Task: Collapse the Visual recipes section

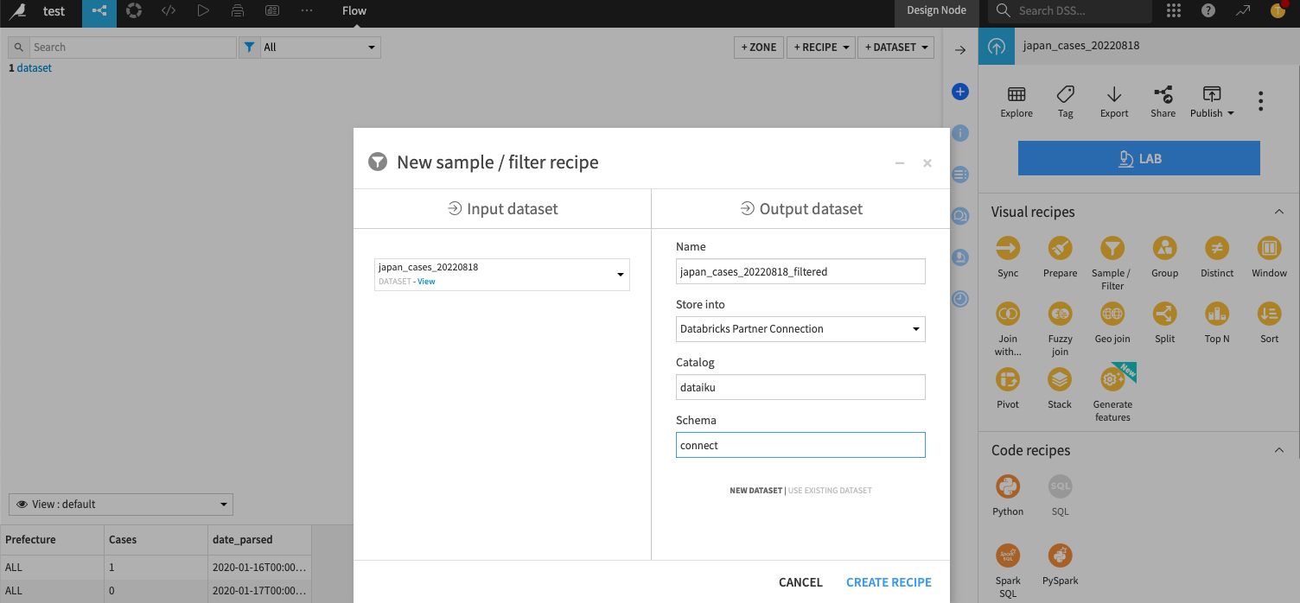Action: (x=1278, y=212)
